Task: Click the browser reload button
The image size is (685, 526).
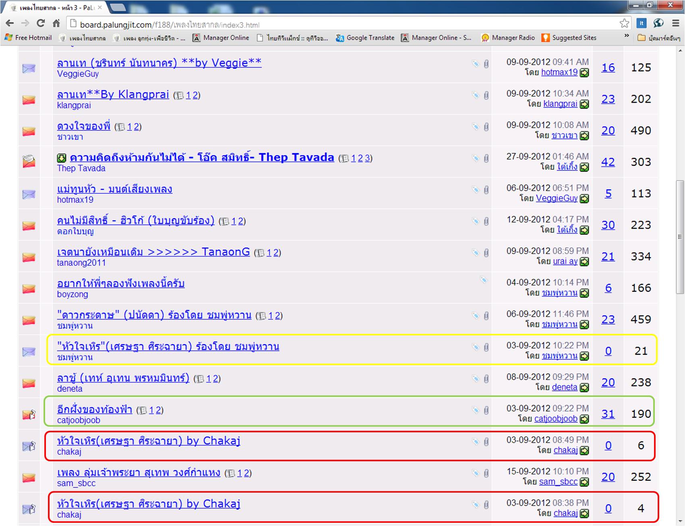Action: (41, 23)
